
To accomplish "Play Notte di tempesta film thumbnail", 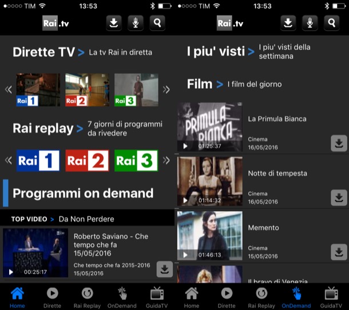I will (x=209, y=181).
